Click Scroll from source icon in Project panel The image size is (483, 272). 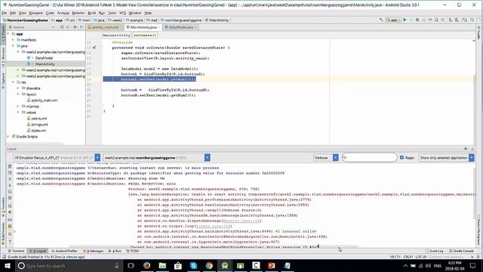62,27
